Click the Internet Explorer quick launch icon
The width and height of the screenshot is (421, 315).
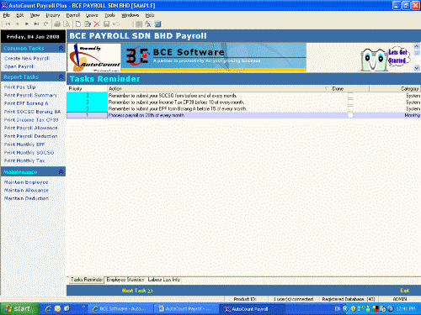[48, 308]
